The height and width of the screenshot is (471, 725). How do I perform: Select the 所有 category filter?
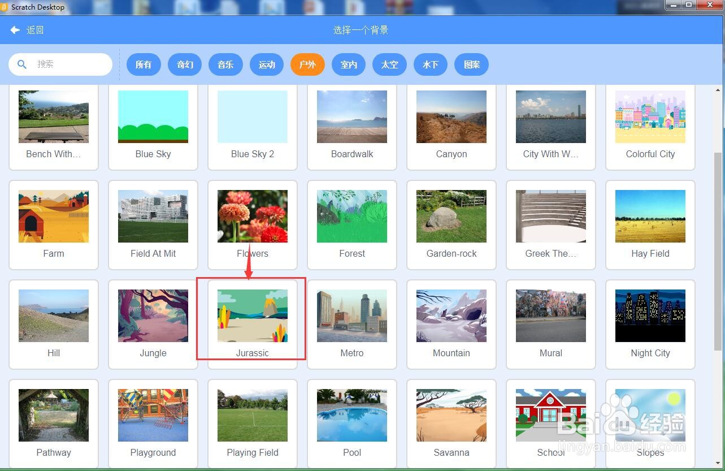(x=144, y=64)
